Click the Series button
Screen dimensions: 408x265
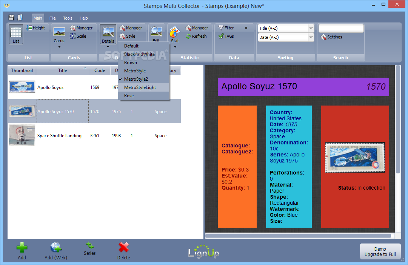89,249
